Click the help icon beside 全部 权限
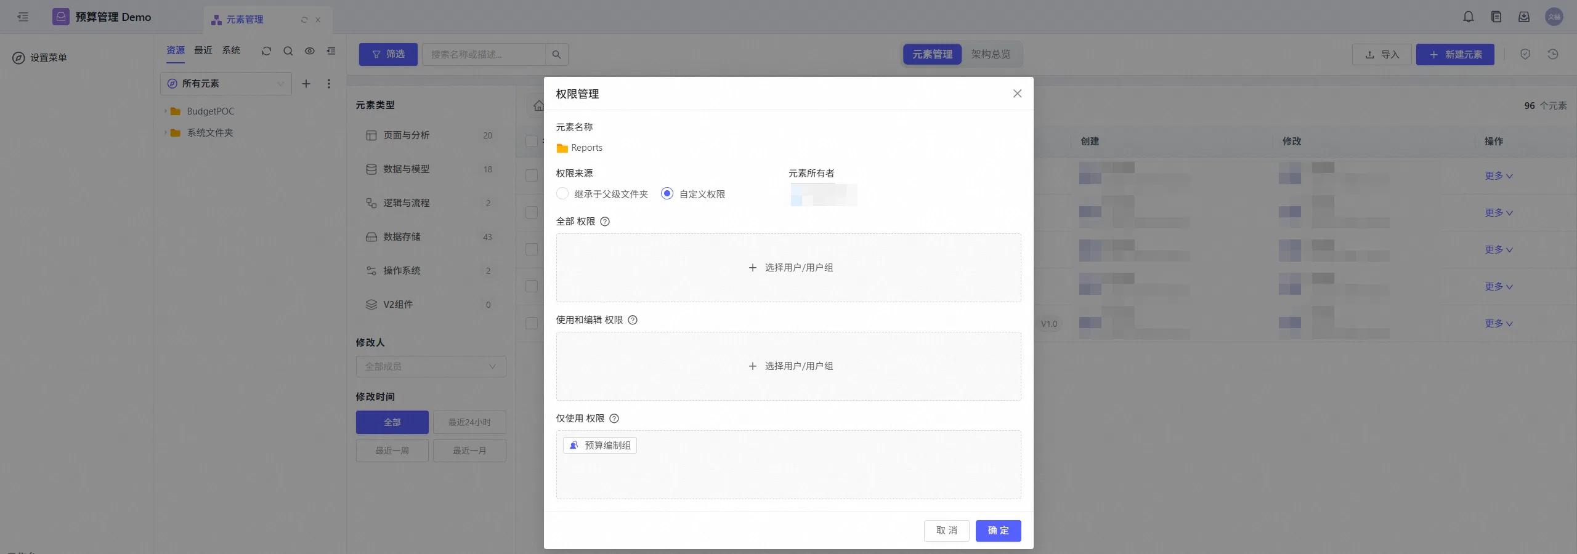Viewport: 1577px width, 554px height. pyautogui.click(x=605, y=222)
